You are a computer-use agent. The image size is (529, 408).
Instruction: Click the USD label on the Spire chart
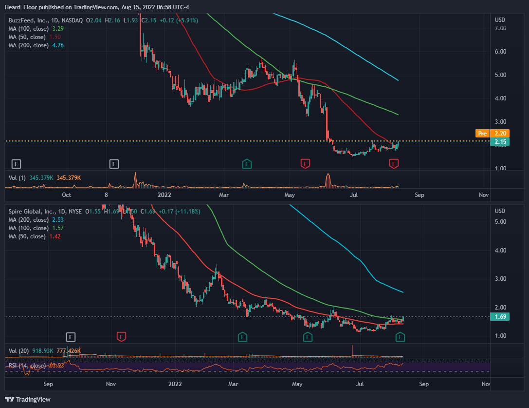[500, 211]
